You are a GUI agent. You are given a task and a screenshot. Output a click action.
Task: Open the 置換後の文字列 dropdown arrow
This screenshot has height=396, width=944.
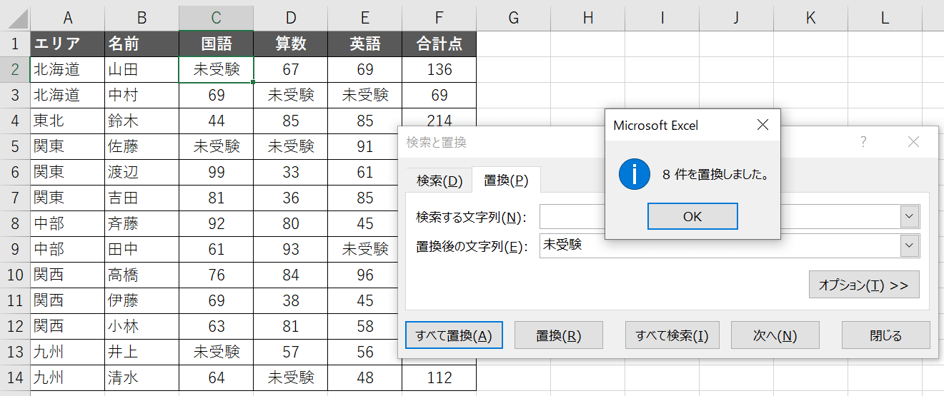tap(909, 245)
